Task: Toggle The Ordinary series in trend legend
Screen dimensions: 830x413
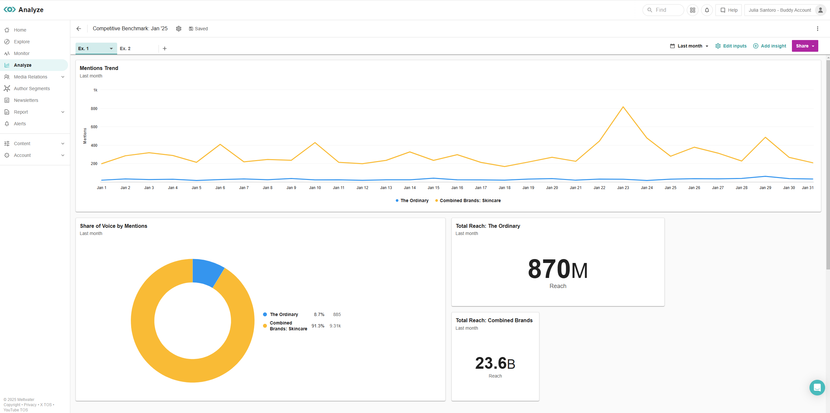Action: click(x=412, y=200)
